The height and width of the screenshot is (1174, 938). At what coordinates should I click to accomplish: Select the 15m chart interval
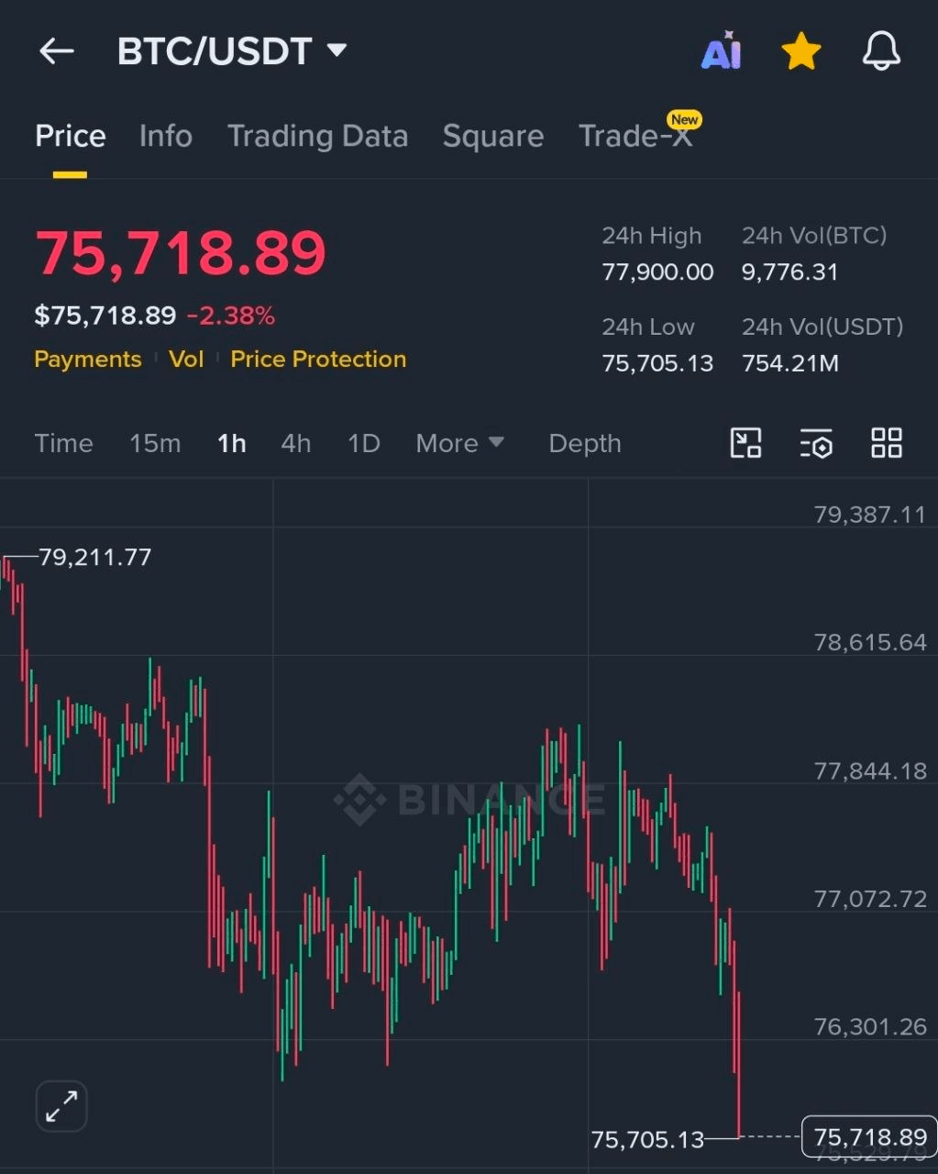pos(155,443)
